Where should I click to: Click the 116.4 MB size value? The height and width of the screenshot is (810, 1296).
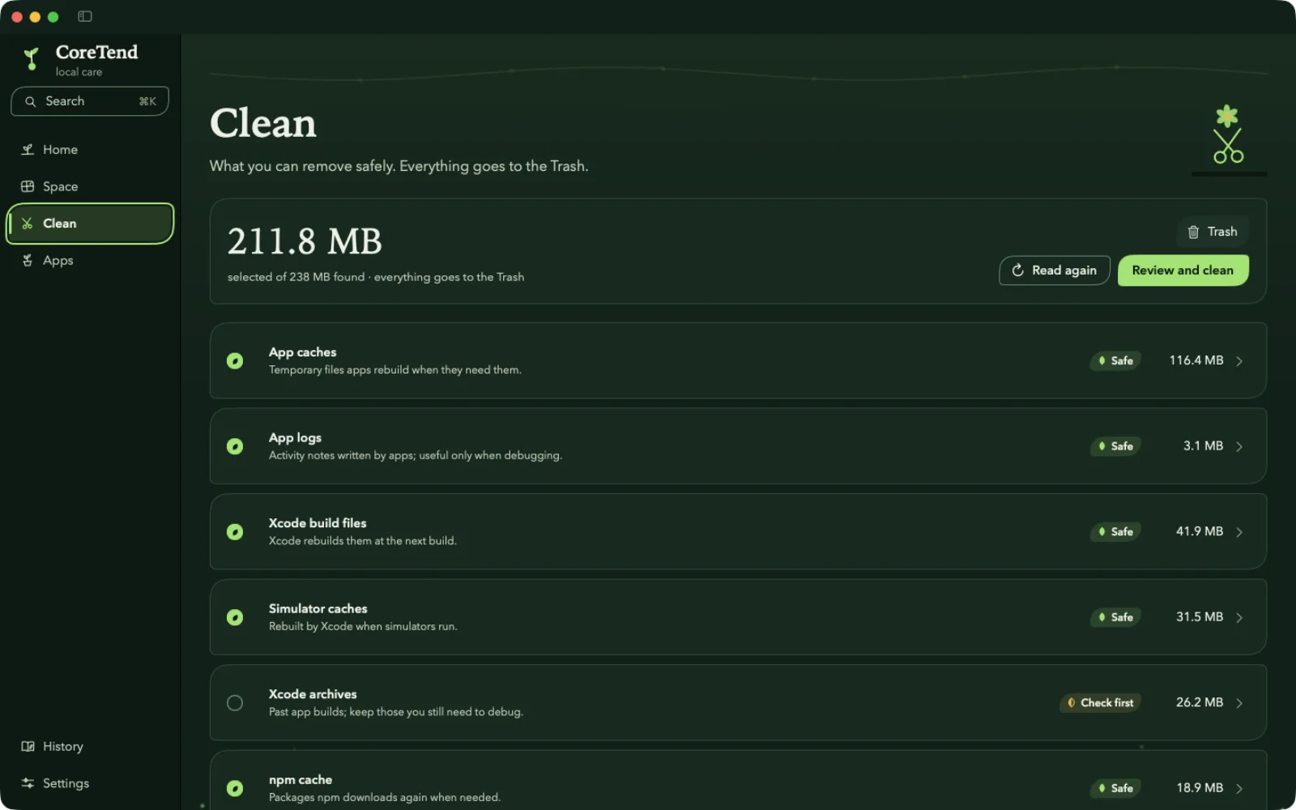(x=1196, y=360)
